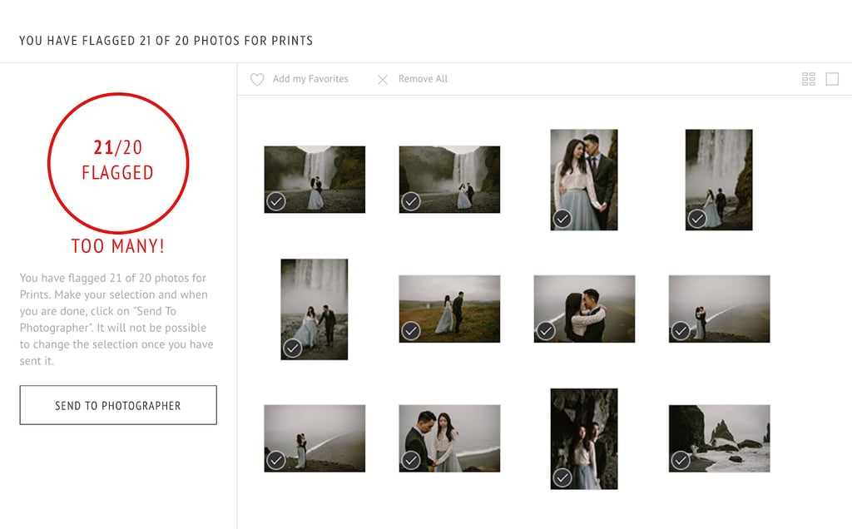This screenshot has height=529, width=852.
Task: Uncheck first waterfall landscape photo checkmark
Action: pos(276,201)
